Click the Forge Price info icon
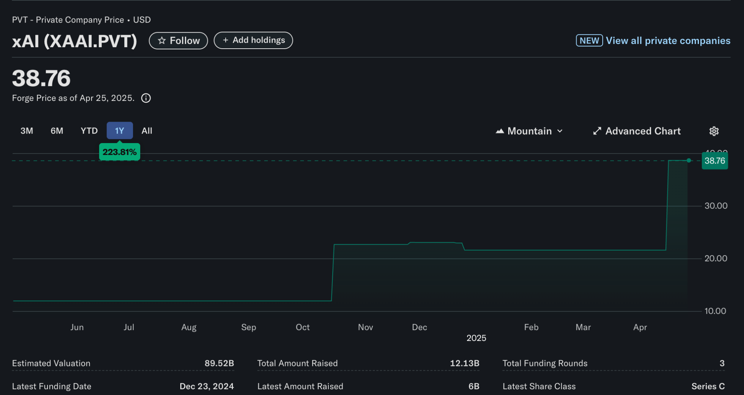This screenshot has height=395, width=744. [146, 98]
